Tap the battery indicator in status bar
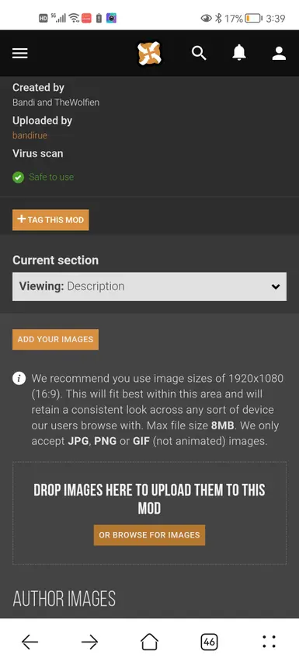 pyautogui.click(x=254, y=18)
